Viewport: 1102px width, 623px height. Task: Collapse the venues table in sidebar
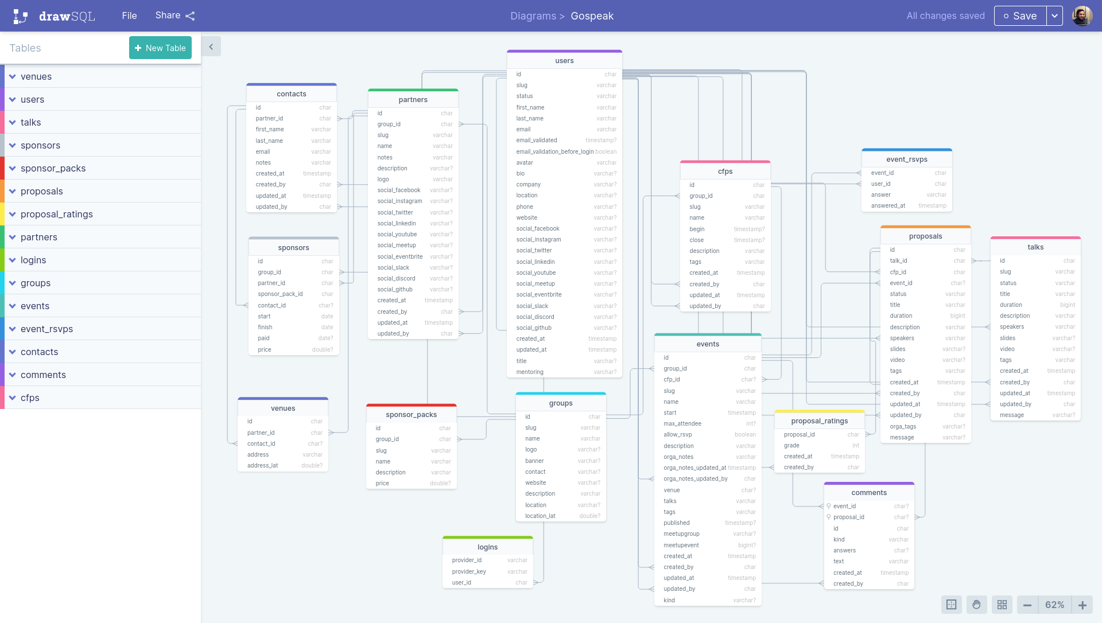[x=13, y=76]
